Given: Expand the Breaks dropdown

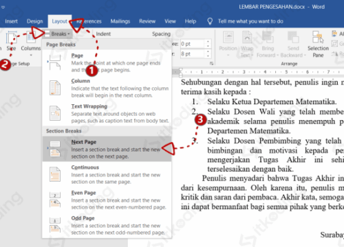Looking at the screenshot, I should click(x=61, y=34).
